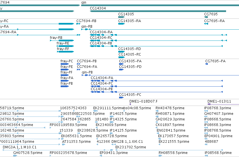Click the fray-PC protein feature
The width and height of the screenshot is (239, 157).
[x=65, y=64]
